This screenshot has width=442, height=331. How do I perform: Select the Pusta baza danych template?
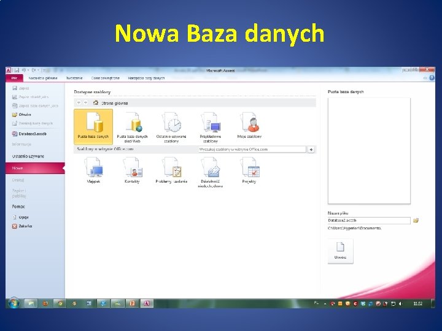93,127
